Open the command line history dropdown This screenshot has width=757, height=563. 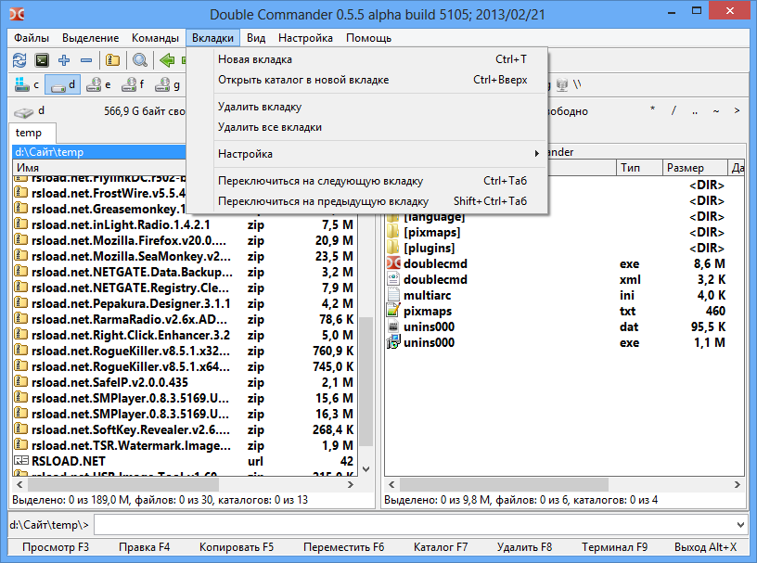click(740, 525)
